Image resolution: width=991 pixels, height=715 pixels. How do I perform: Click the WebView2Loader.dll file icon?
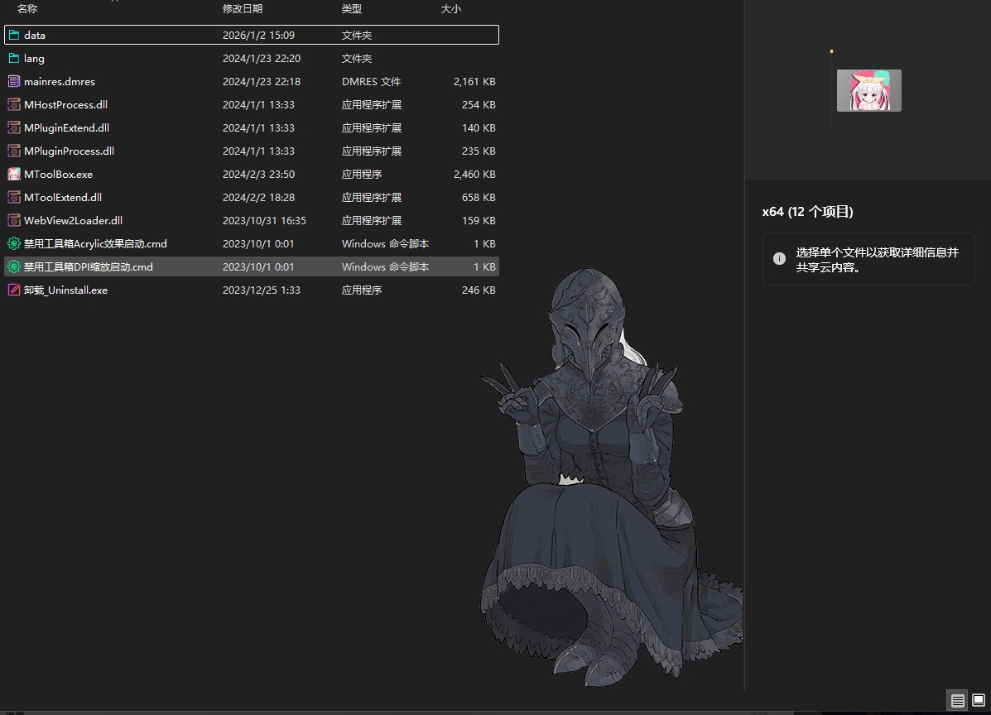point(14,221)
